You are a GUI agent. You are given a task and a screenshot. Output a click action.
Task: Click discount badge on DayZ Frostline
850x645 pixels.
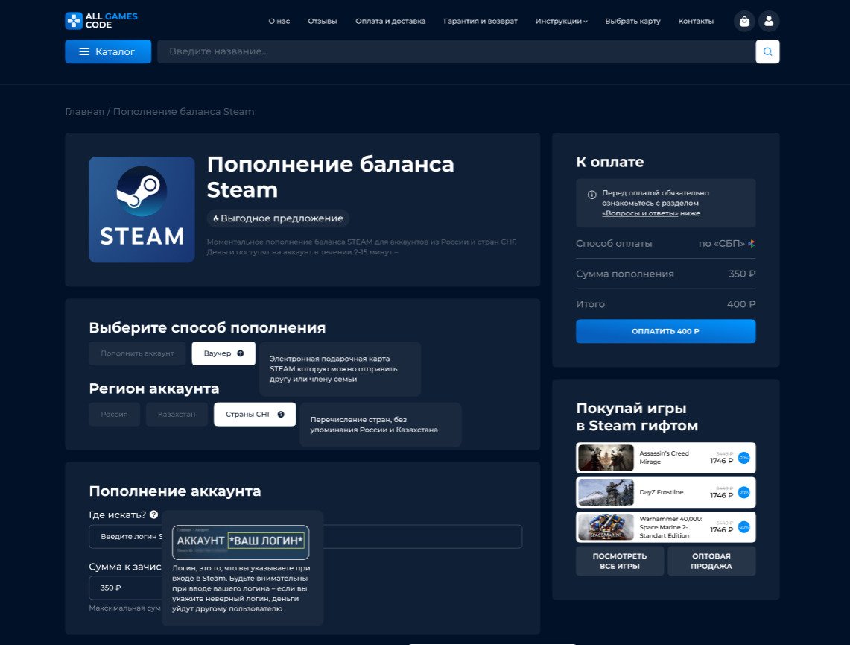pos(743,493)
